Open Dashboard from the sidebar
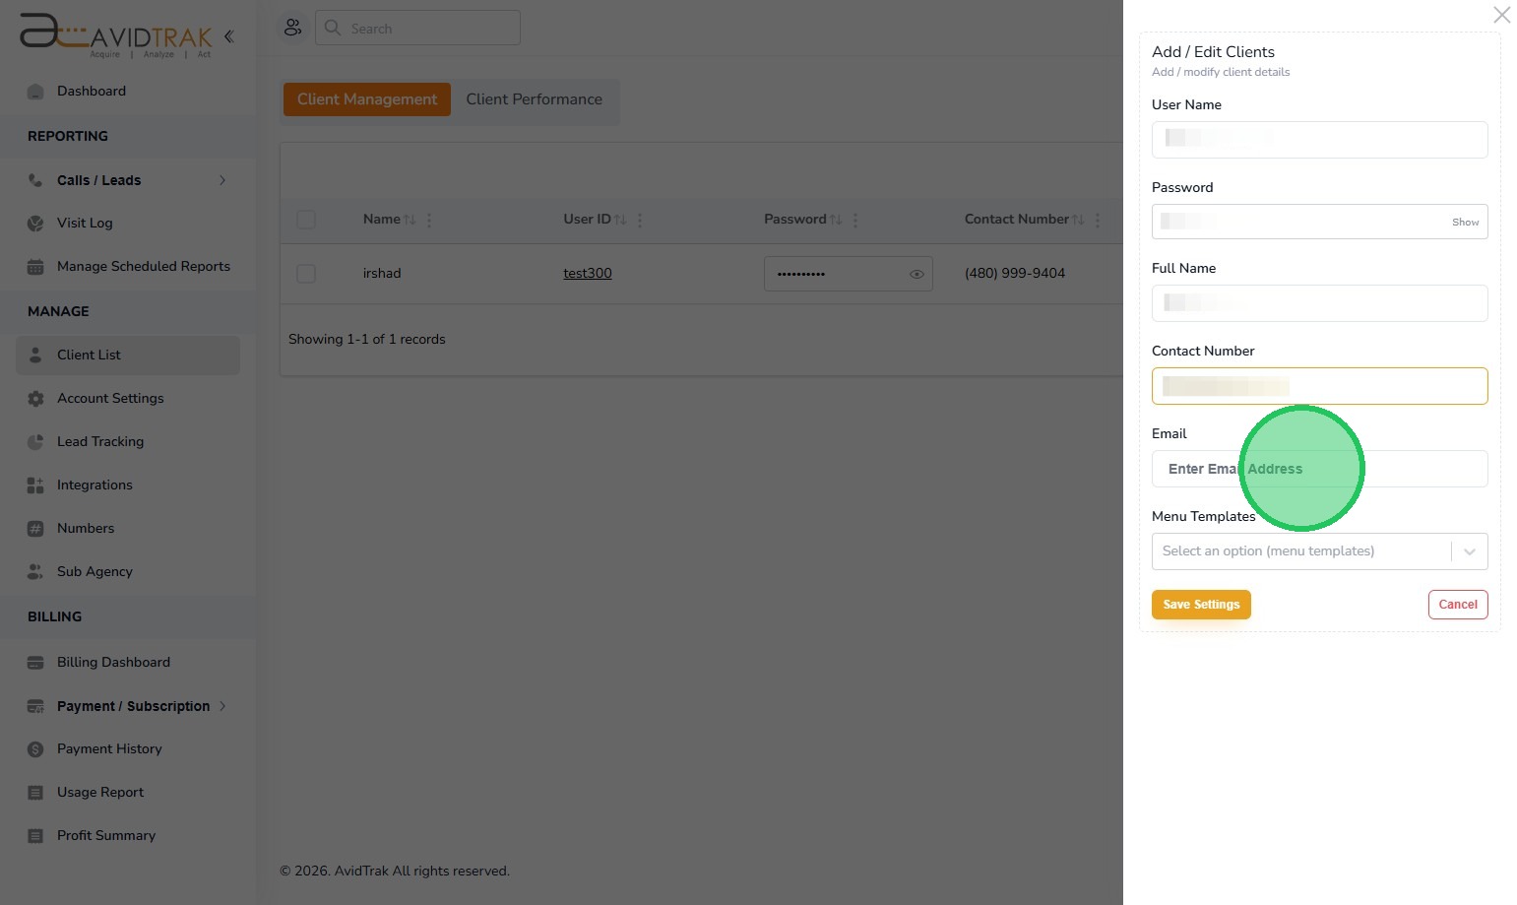The width and height of the screenshot is (1517, 905). (x=91, y=92)
